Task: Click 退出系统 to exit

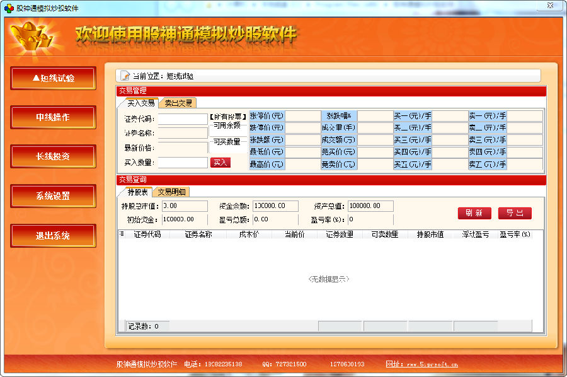Action: 53,236
